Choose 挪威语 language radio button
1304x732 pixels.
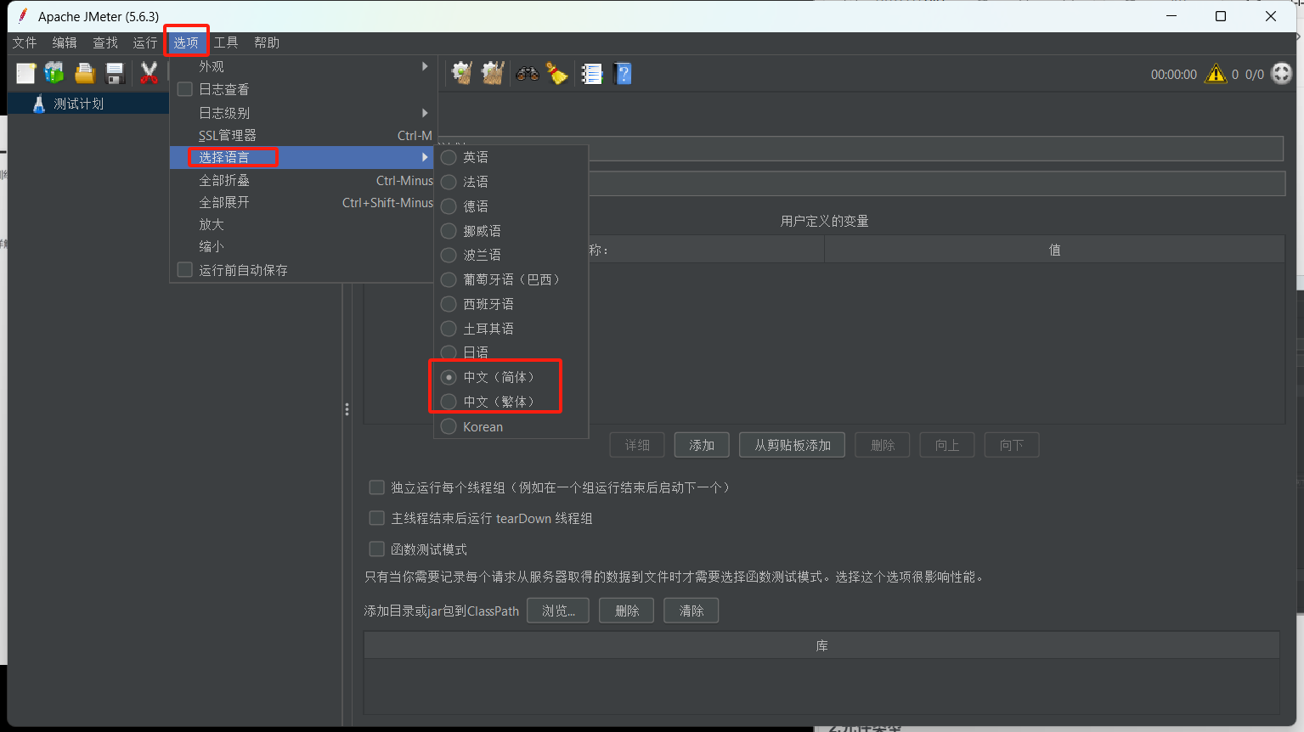(449, 231)
